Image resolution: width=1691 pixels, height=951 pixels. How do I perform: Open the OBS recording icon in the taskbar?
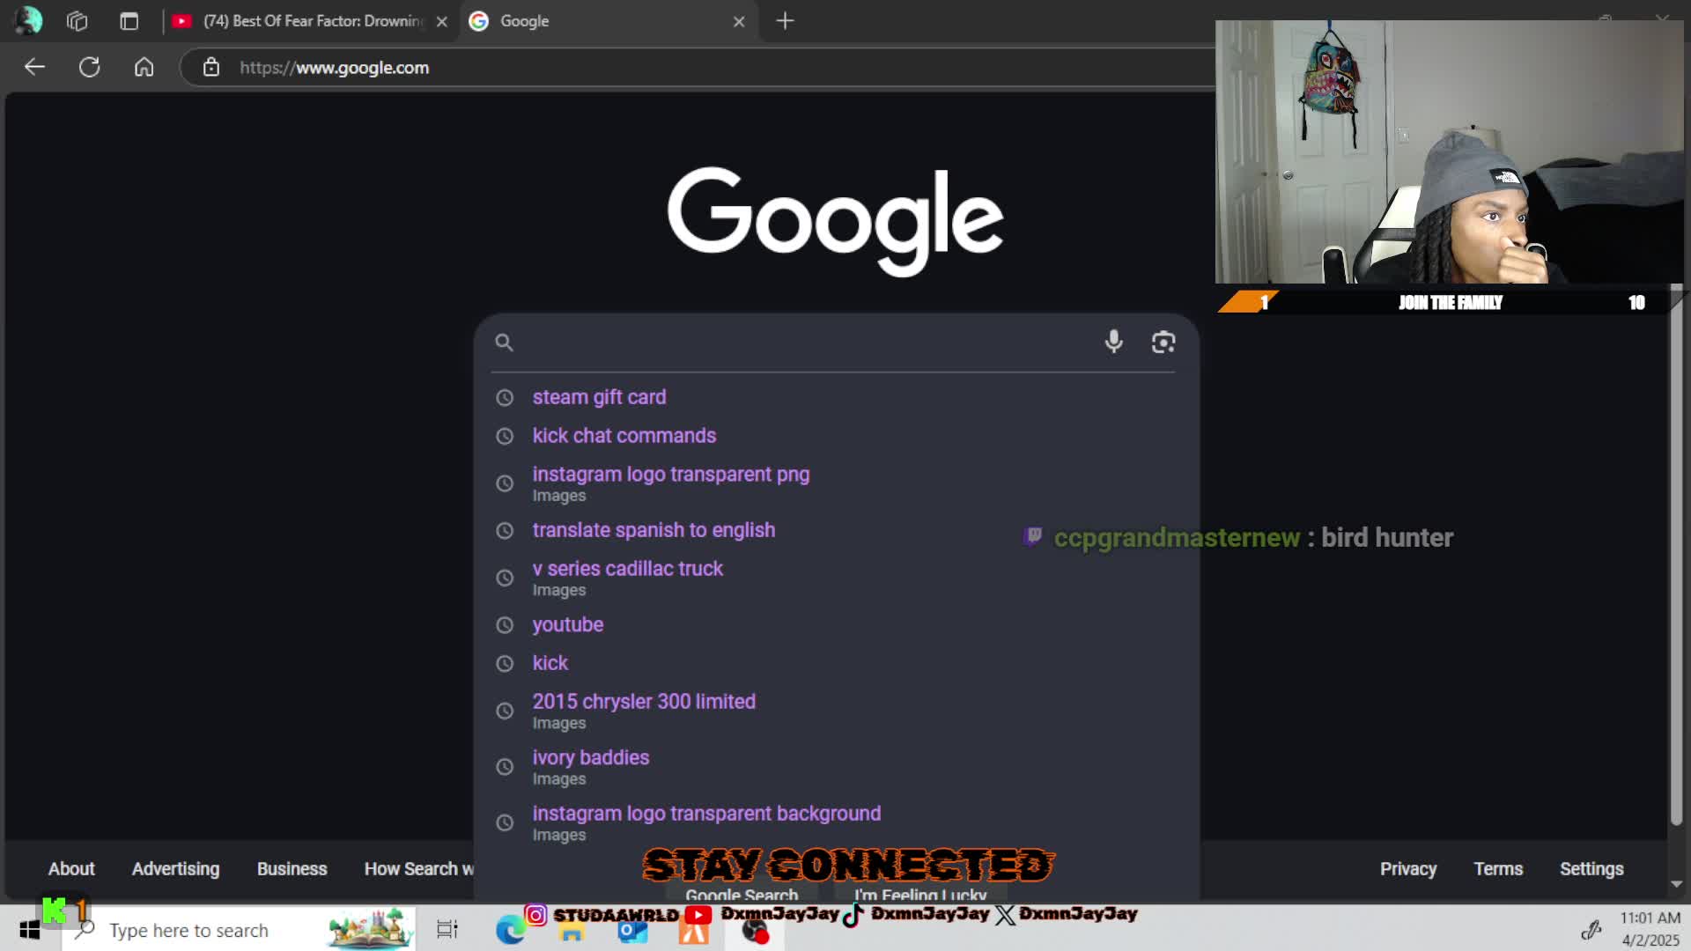(755, 932)
